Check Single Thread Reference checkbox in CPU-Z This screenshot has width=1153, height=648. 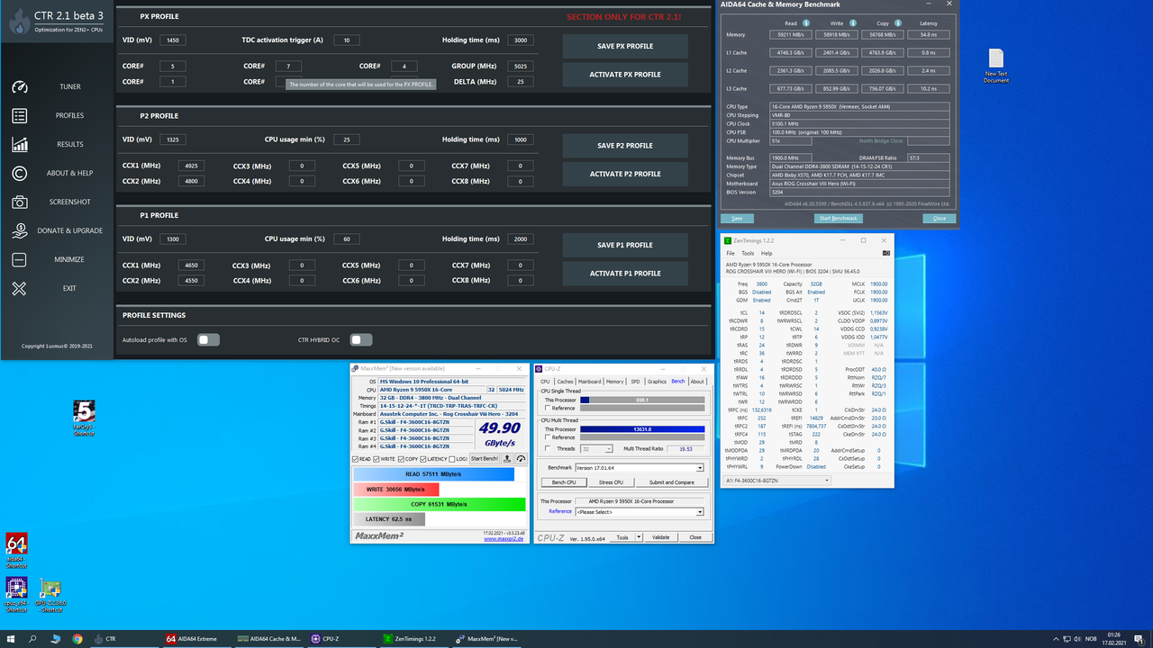(x=548, y=408)
